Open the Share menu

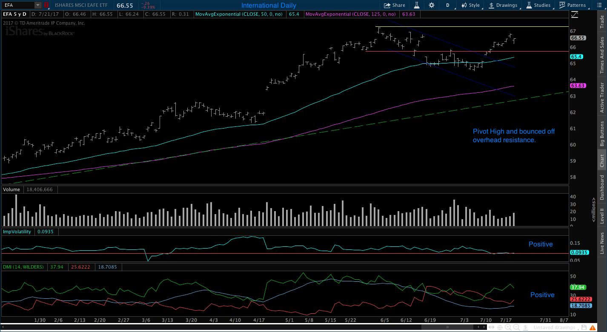(394, 5)
